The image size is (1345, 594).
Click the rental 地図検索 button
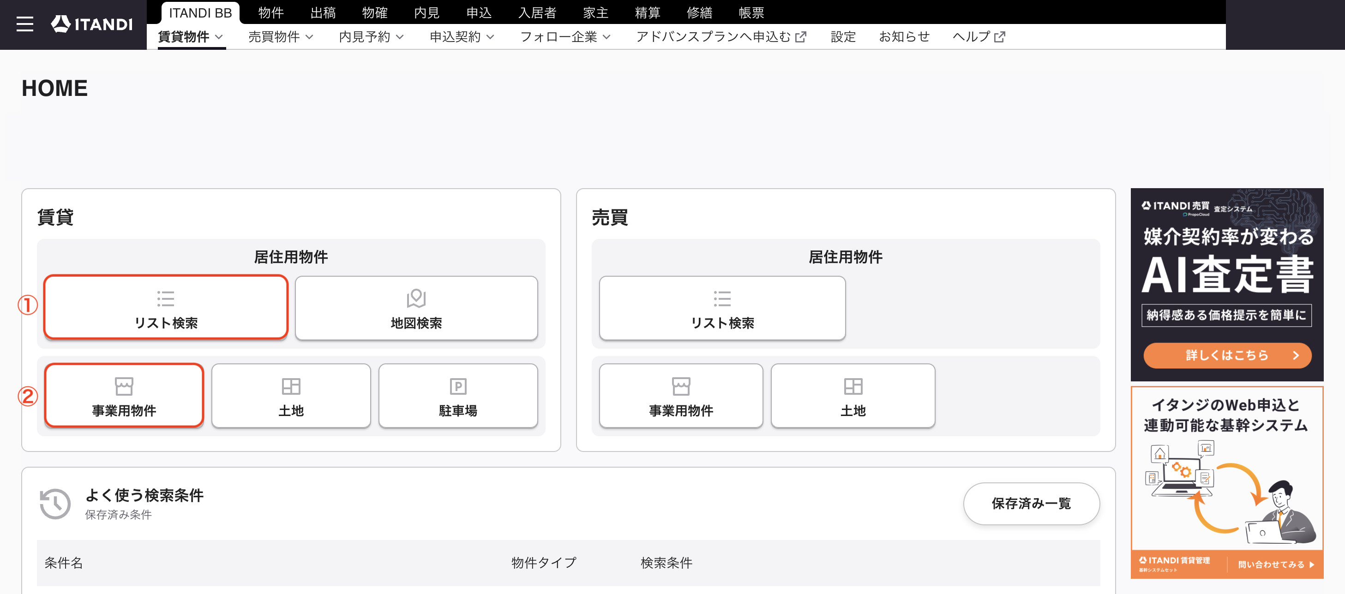[x=416, y=308]
